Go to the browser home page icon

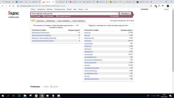13,6
